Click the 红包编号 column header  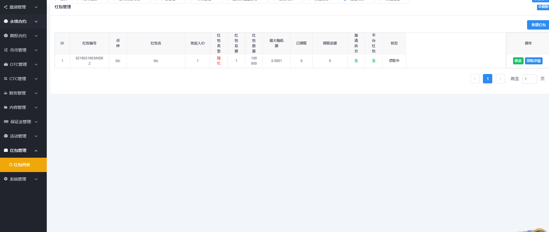[x=89, y=43]
